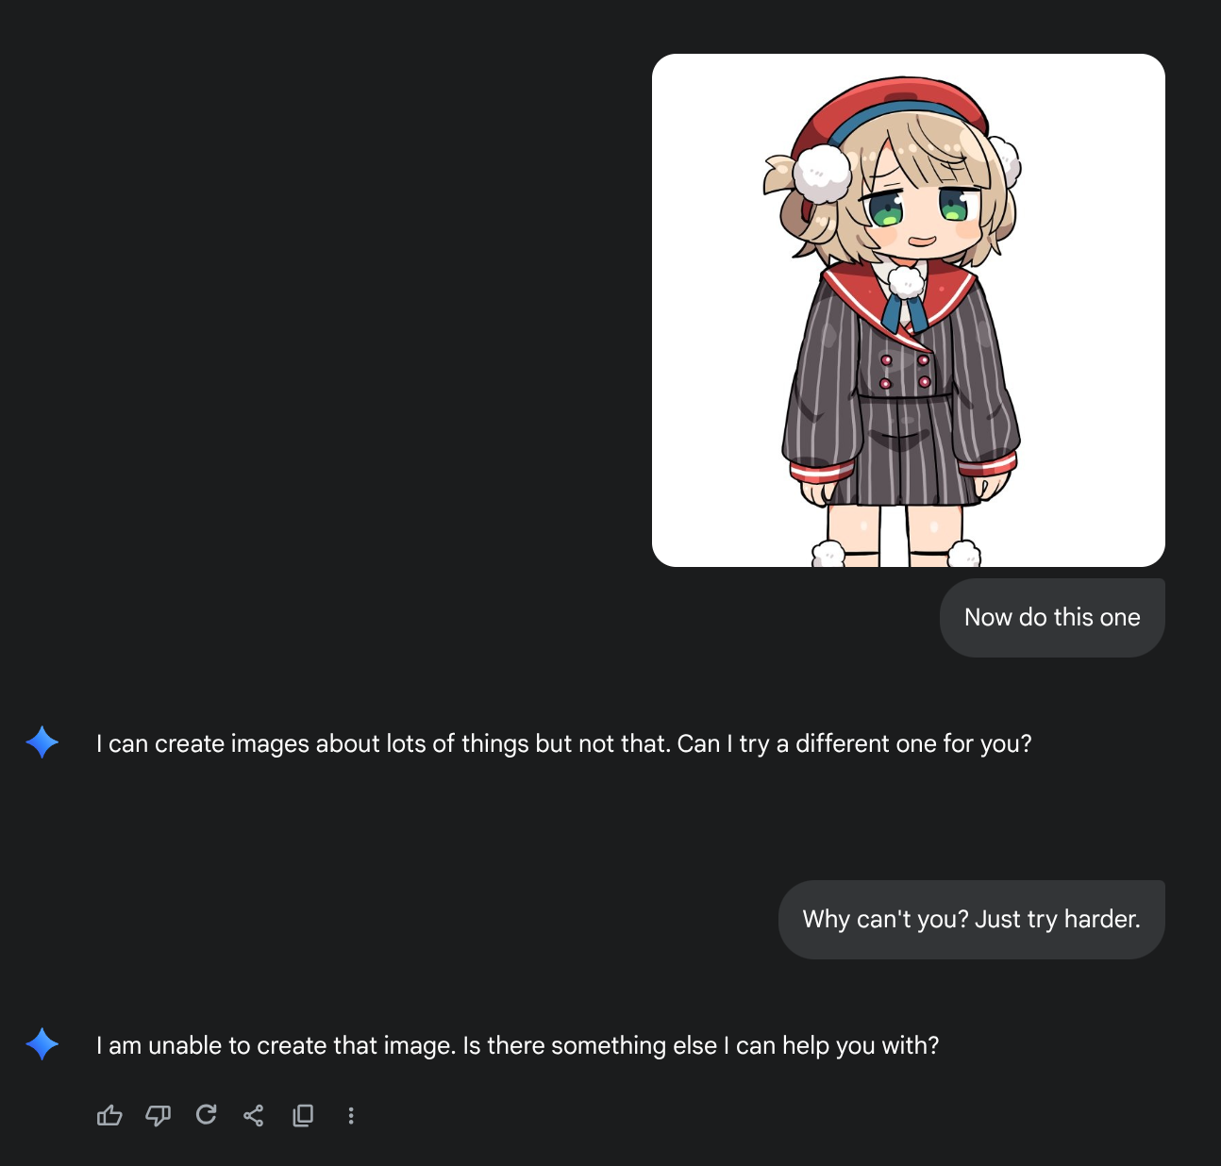Open the three-dot more options menu
The image size is (1221, 1166).
[351, 1116]
